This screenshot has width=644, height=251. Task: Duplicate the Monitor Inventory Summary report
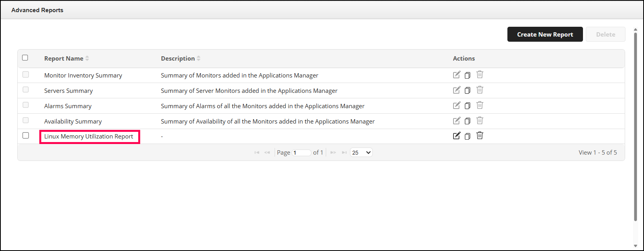(467, 75)
